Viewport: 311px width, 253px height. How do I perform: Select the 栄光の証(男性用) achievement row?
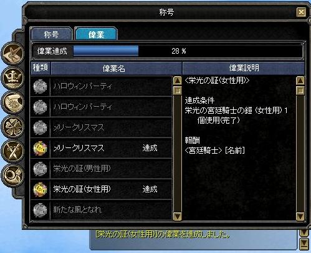click(x=101, y=169)
